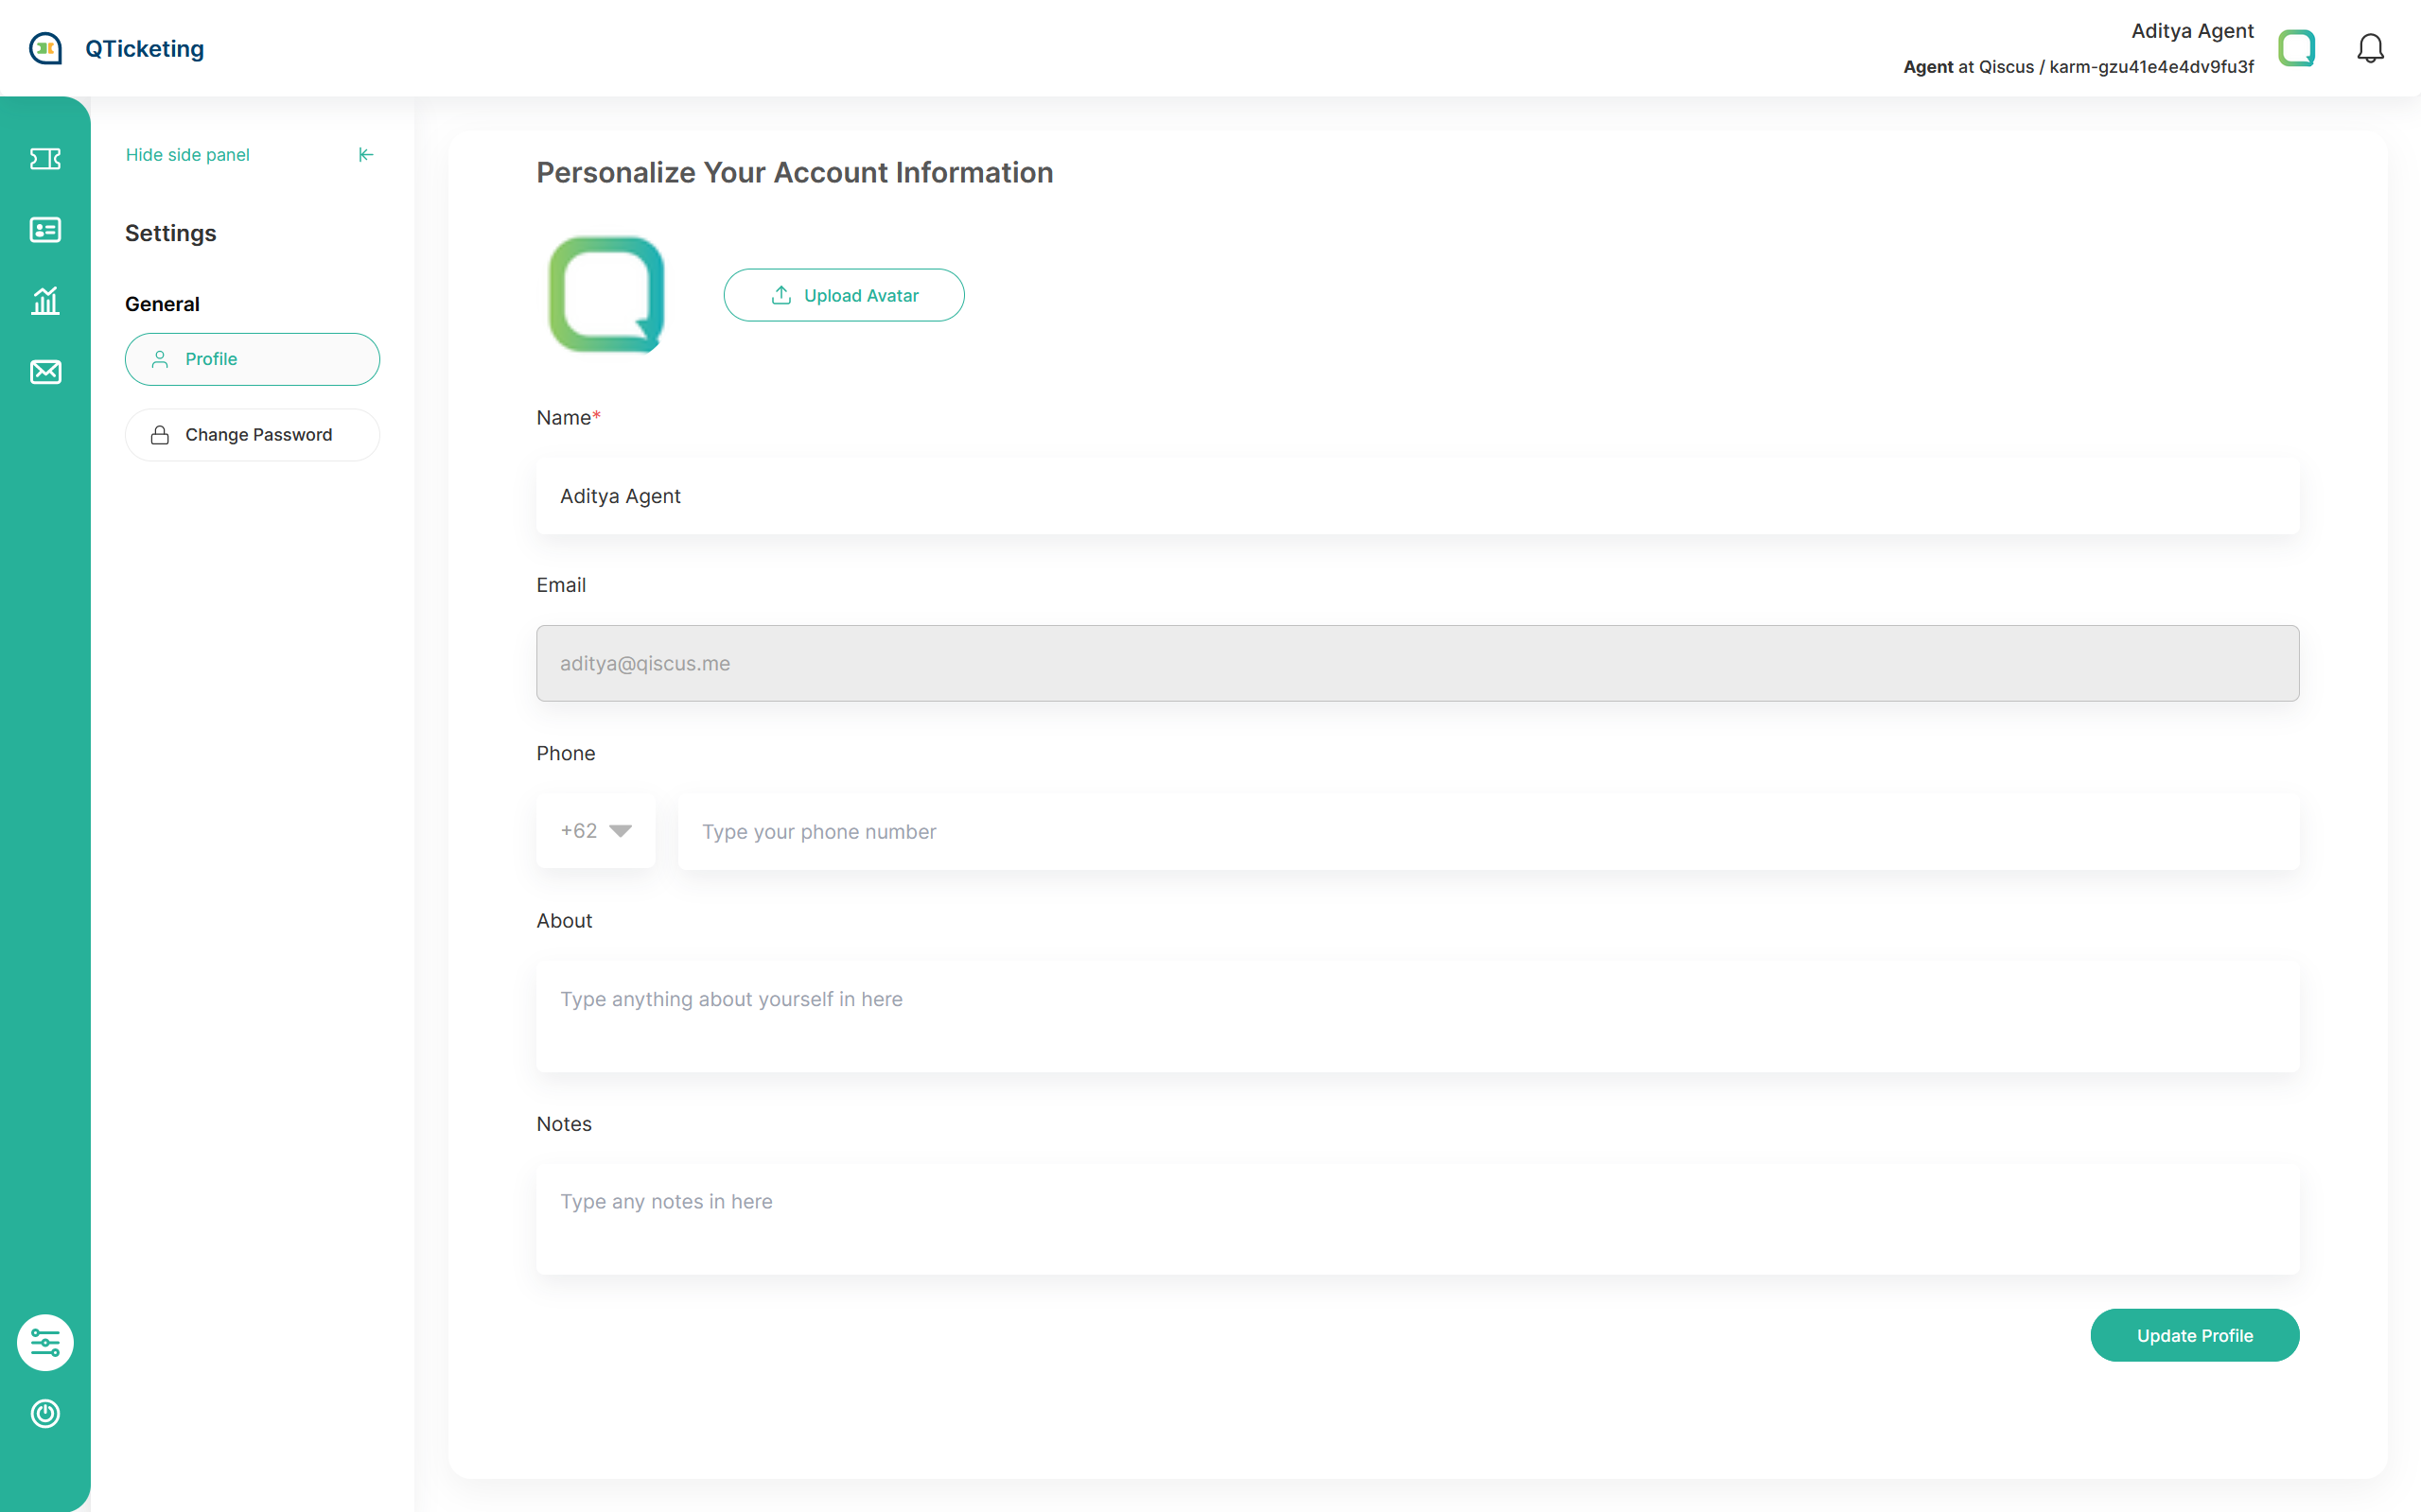Click the General section heading

click(162, 304)
